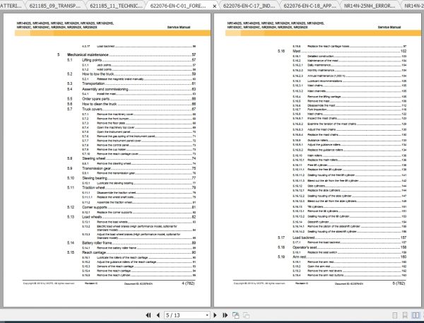This screenshot has width=424, height=323.
Task: Select the 622076-EN-C-01_FORE... tab
Action: (178, 6)
